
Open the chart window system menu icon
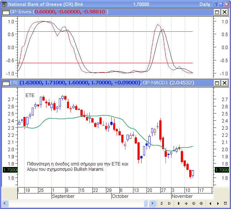[x=4, y=4]
